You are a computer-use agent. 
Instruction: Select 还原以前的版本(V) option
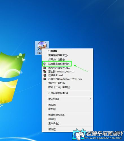click(x=67, y=93)
